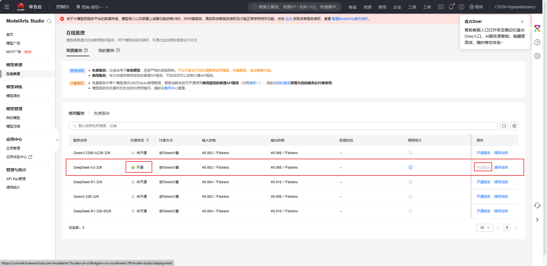Open 我的模型 in sidebar

click(13, 118)
